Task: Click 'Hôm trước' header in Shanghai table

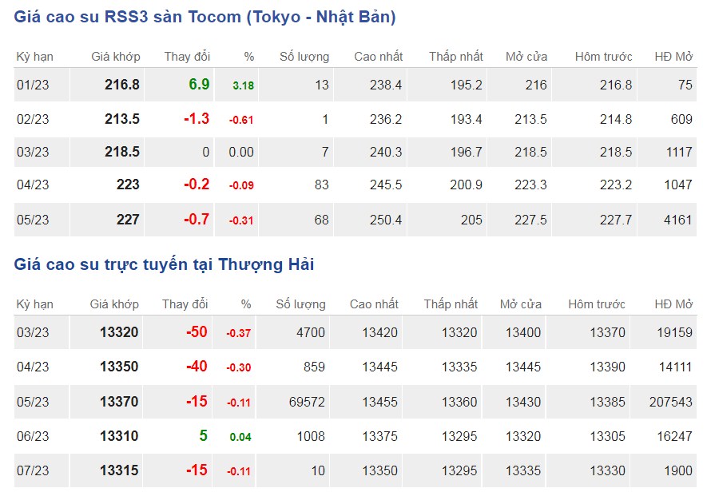Action: [x=597, y=304]
